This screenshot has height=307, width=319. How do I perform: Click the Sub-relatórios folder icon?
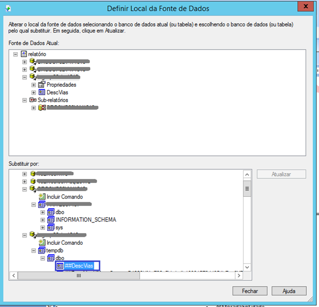(33, 100)
